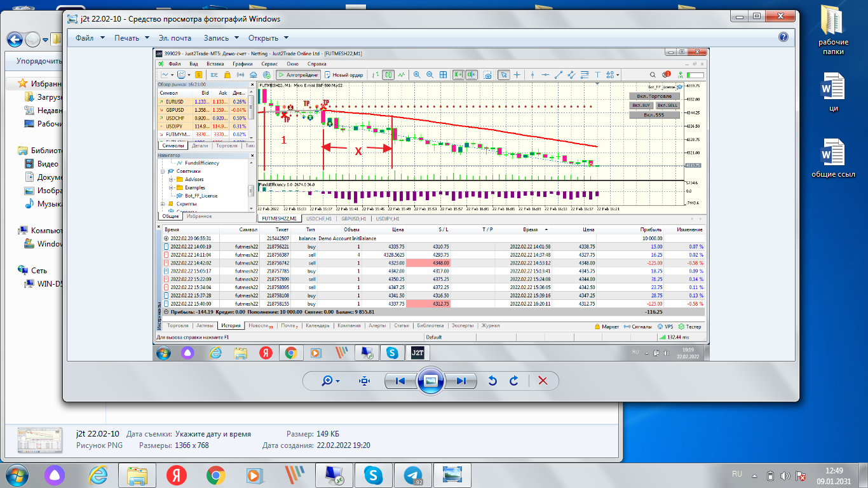The height and width of the screenshot is (488, 868).
Task: Open Skype from the taskbar
Action: [x=374, y=475]
